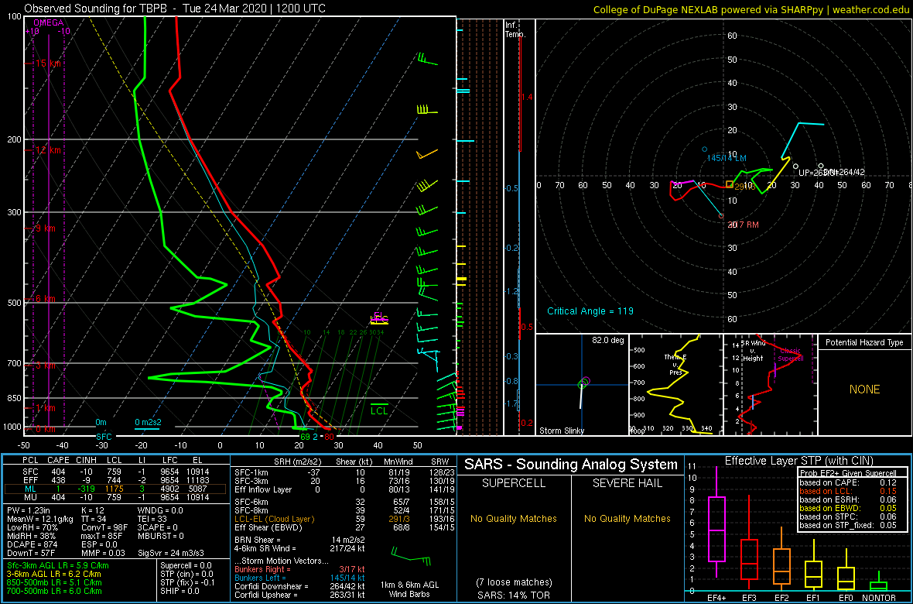Click the orange mean wind square on hodograph

[x=730, y=185]
